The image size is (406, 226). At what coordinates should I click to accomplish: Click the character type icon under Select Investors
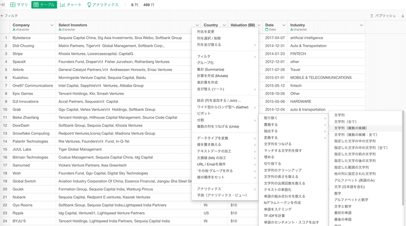60,29
